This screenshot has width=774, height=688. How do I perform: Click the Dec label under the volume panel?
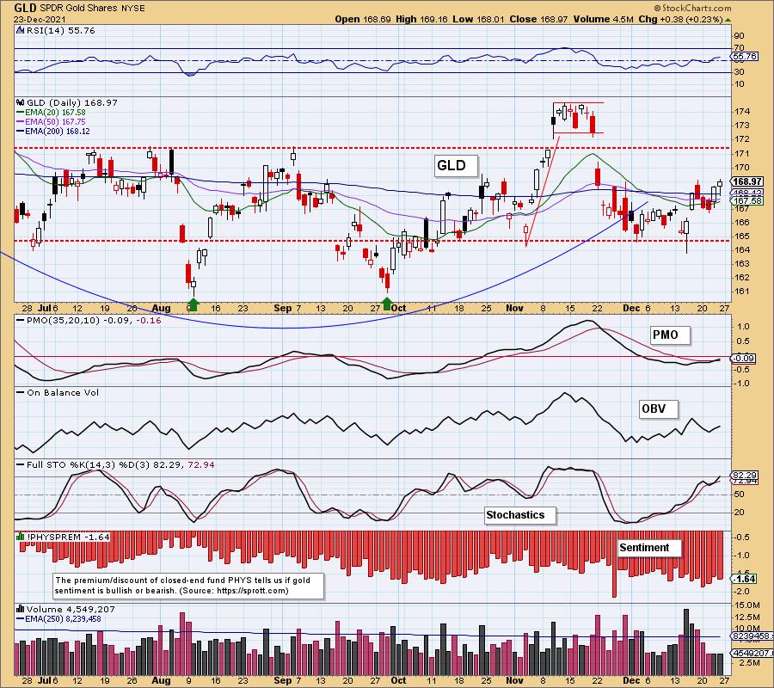pos(631,680)
